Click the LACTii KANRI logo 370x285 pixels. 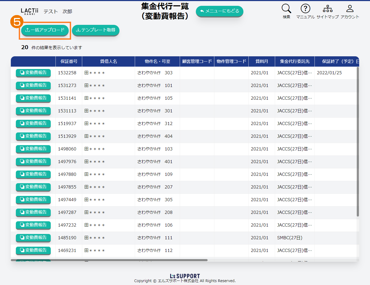[x=29, y=11]
